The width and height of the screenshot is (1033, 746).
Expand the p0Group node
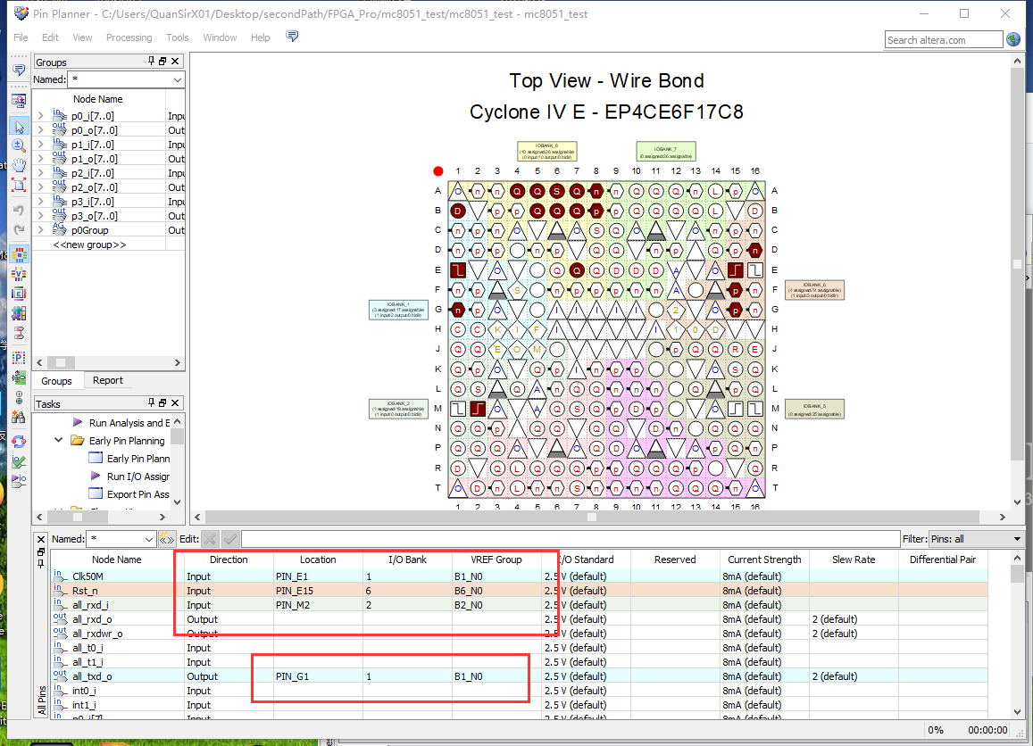41,230
